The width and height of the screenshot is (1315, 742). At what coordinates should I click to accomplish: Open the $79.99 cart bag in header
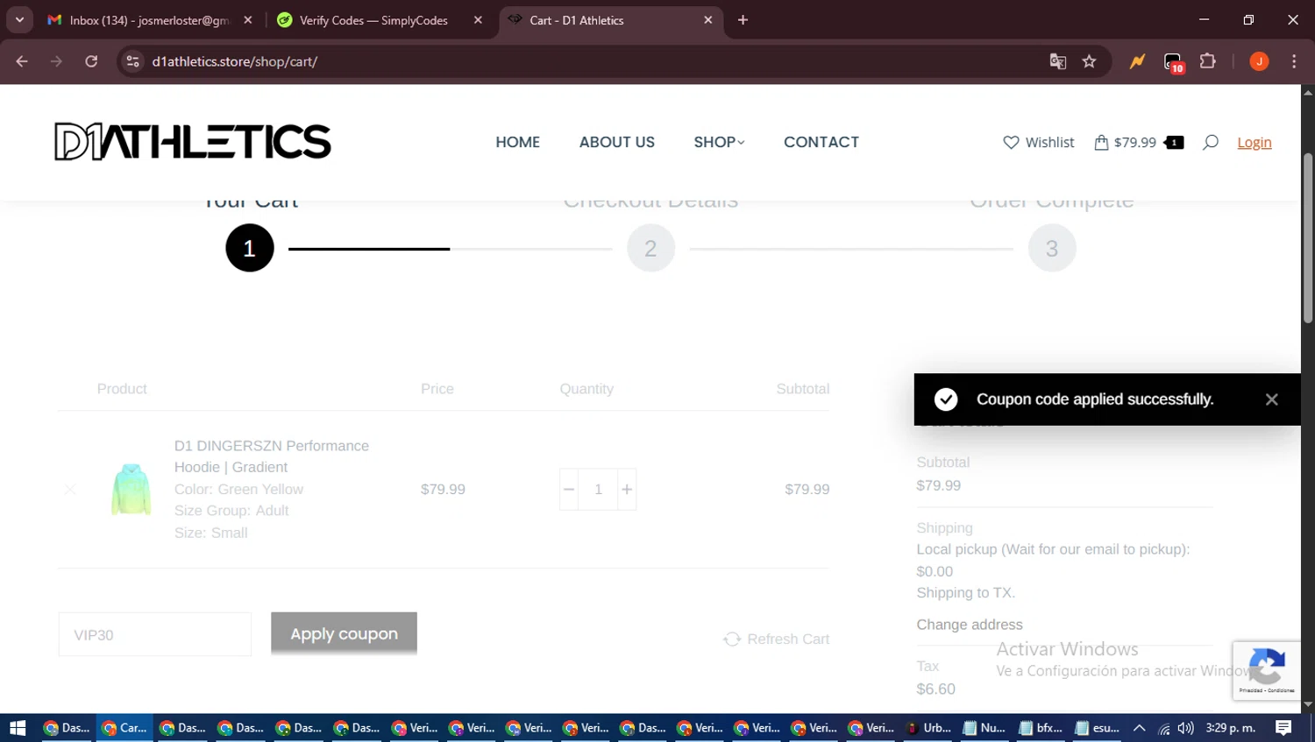coord(1138,142)
